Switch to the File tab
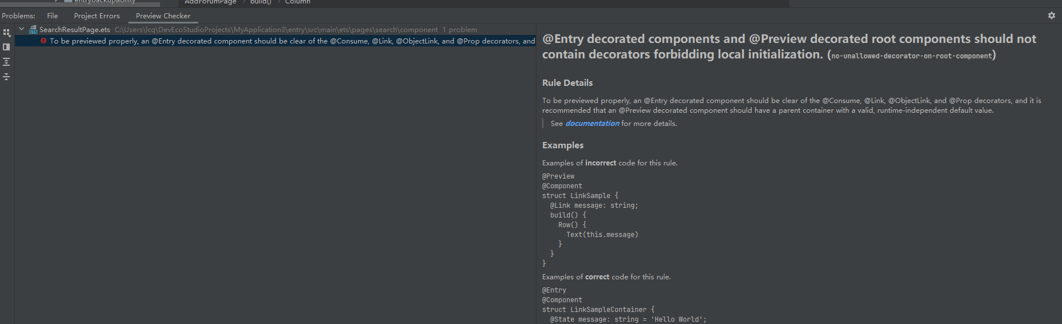Screen dimensions: 1062x324 tap(52, 15)
